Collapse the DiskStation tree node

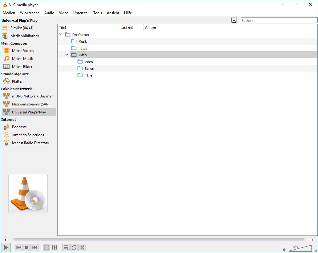[60, 34]
